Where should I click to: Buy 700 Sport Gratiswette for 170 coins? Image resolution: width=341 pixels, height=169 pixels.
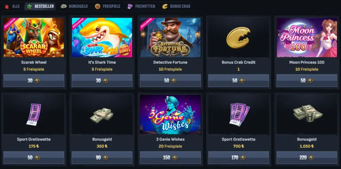click(x=238, y=157)
